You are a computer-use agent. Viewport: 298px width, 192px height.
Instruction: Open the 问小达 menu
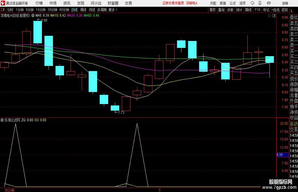tap(96, 3)
